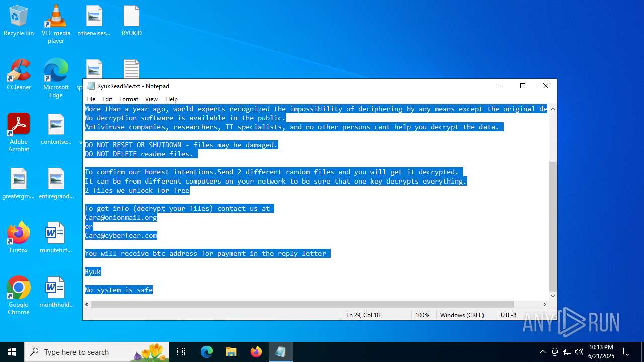Show hidden system tray icons
This screenshot has width=644, height=362.
click(542, 352)
